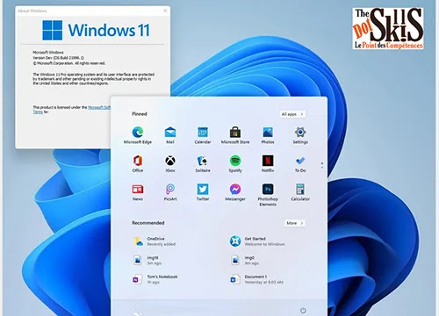439x316 pixels.
Task: Launch Netflix
Action: click(268, 164)
